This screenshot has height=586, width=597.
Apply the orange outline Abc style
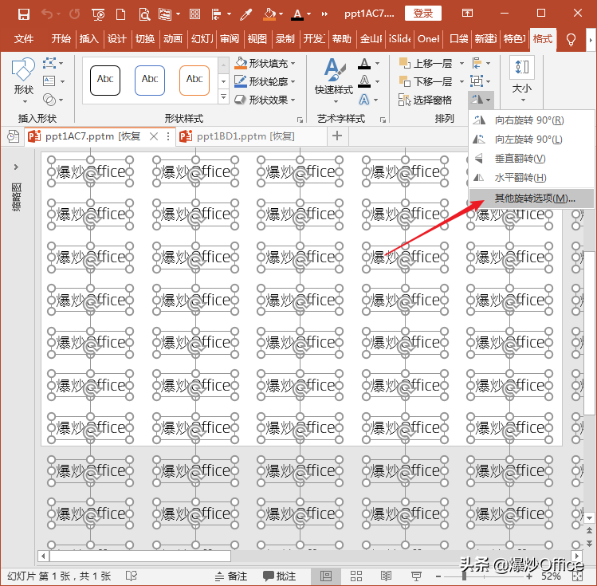pyautogui.click(x=194, y=80)
